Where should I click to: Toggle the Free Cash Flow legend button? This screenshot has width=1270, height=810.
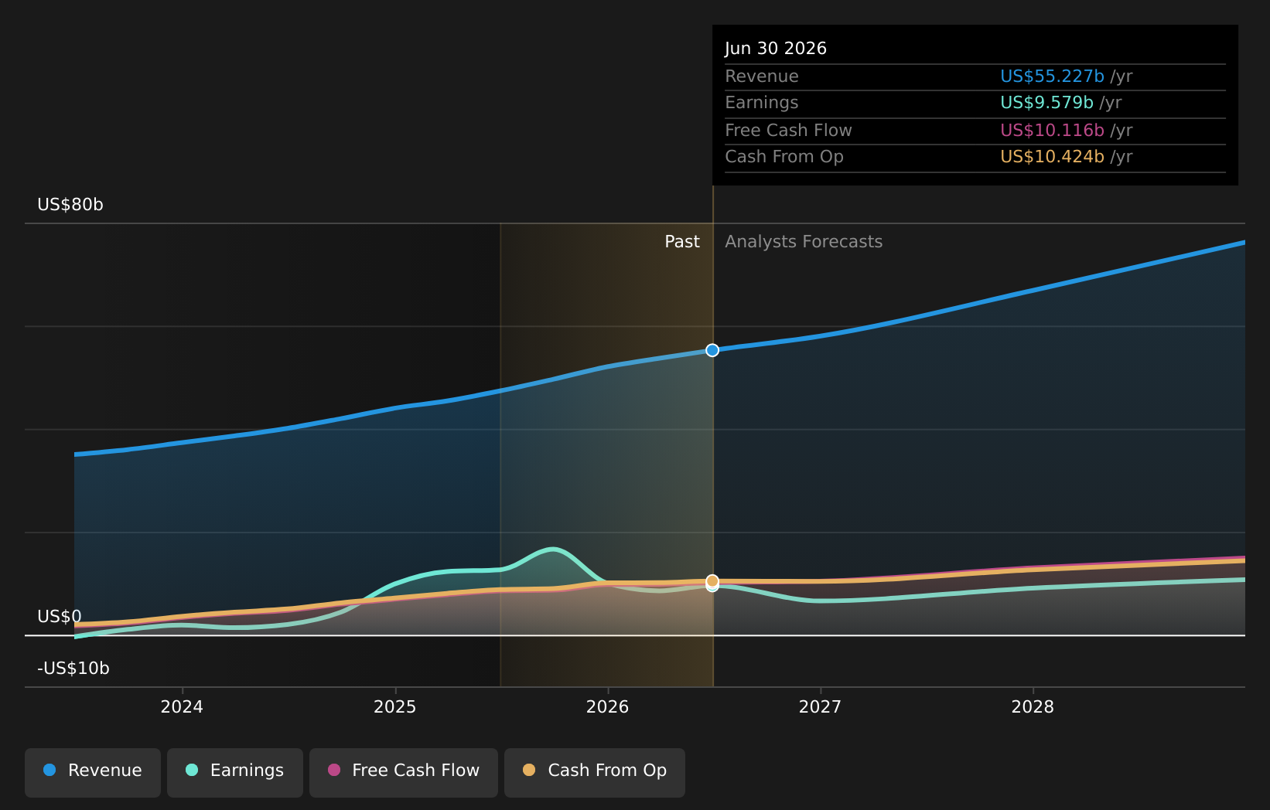[404, 772]
